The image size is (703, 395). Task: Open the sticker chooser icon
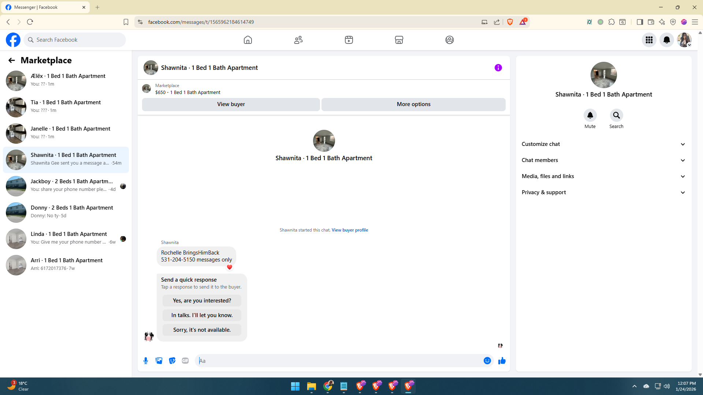point(172,361)
